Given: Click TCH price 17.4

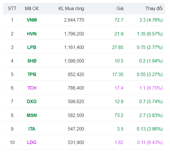Looking at the screenshot, I should [119, 88].
